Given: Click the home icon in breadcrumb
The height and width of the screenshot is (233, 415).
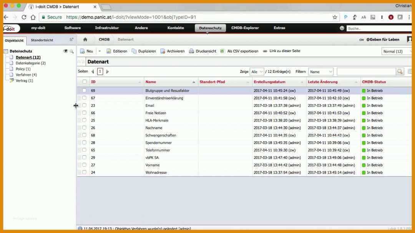Looking at the screenshot, I should point(85,39).
